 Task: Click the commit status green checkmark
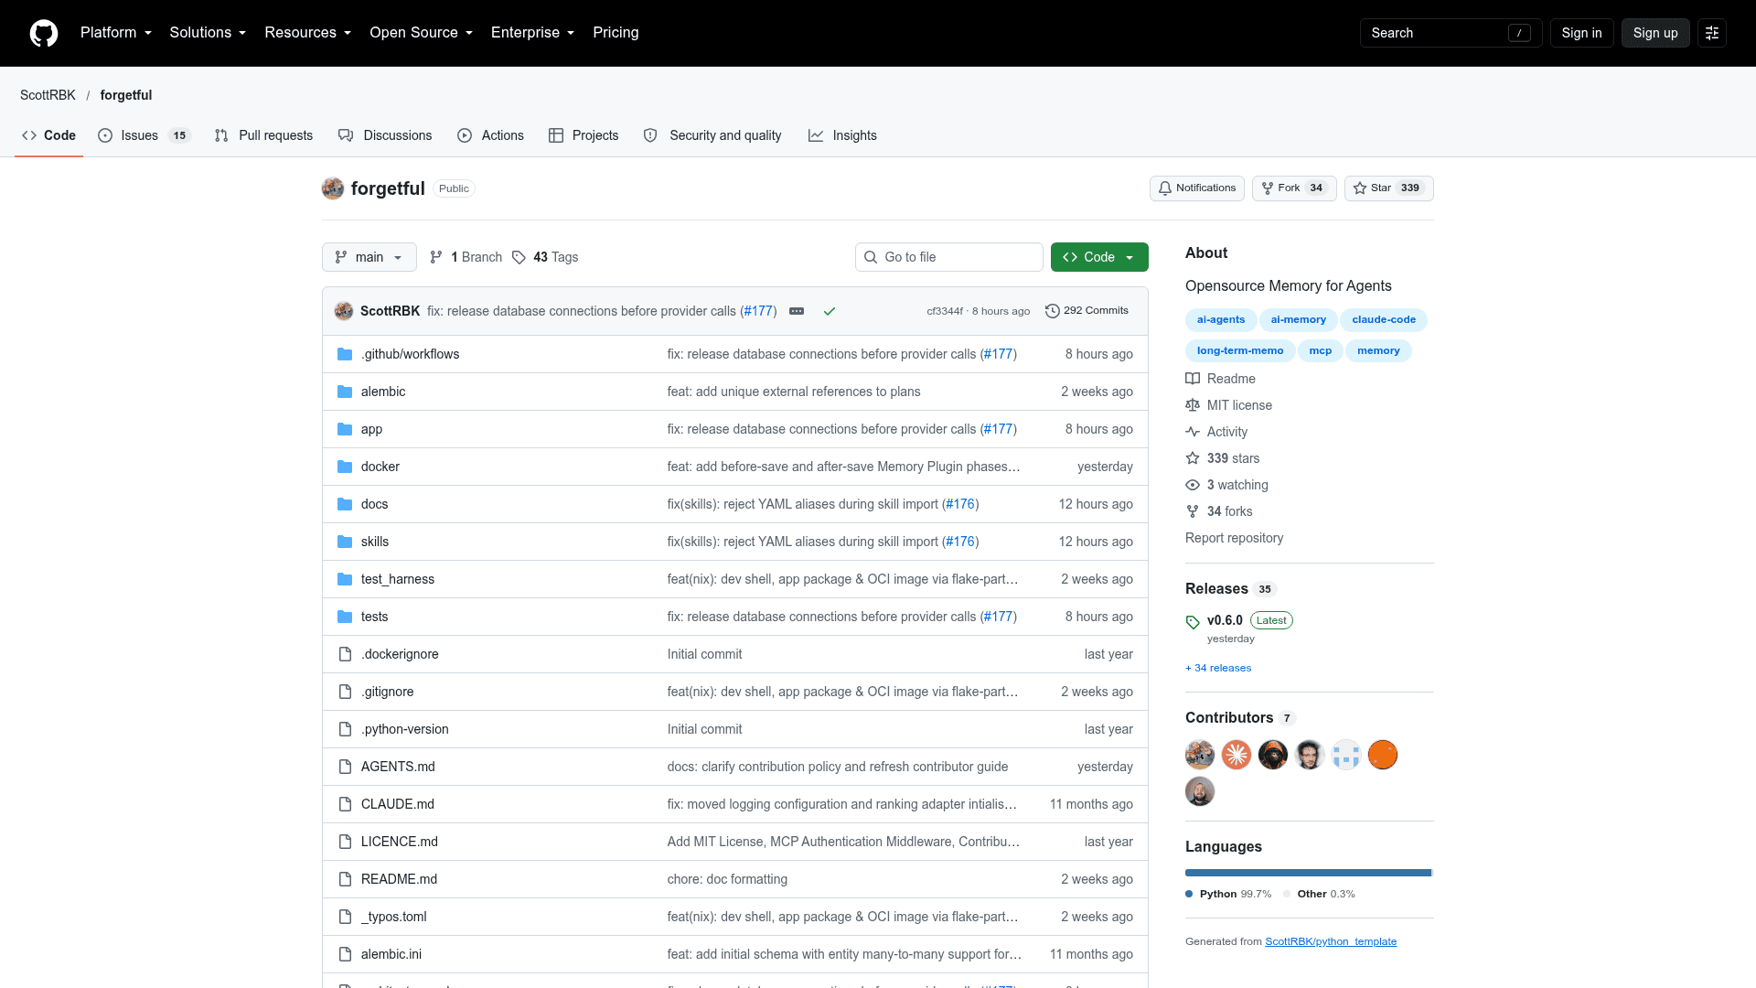(830, 311)
